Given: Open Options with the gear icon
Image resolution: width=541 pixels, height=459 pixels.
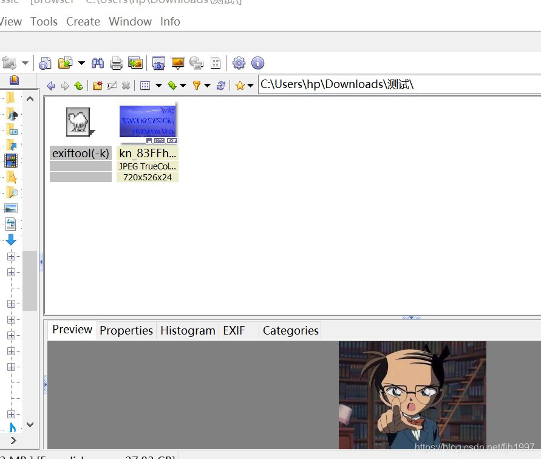Looking at the screenshot, I should [x=239, y=63].
